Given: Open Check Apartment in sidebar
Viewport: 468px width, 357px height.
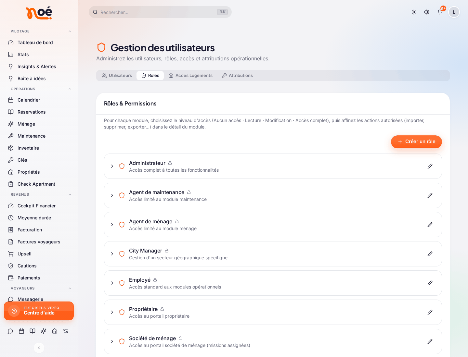Looking at the screenshot, I should [39, 184].
